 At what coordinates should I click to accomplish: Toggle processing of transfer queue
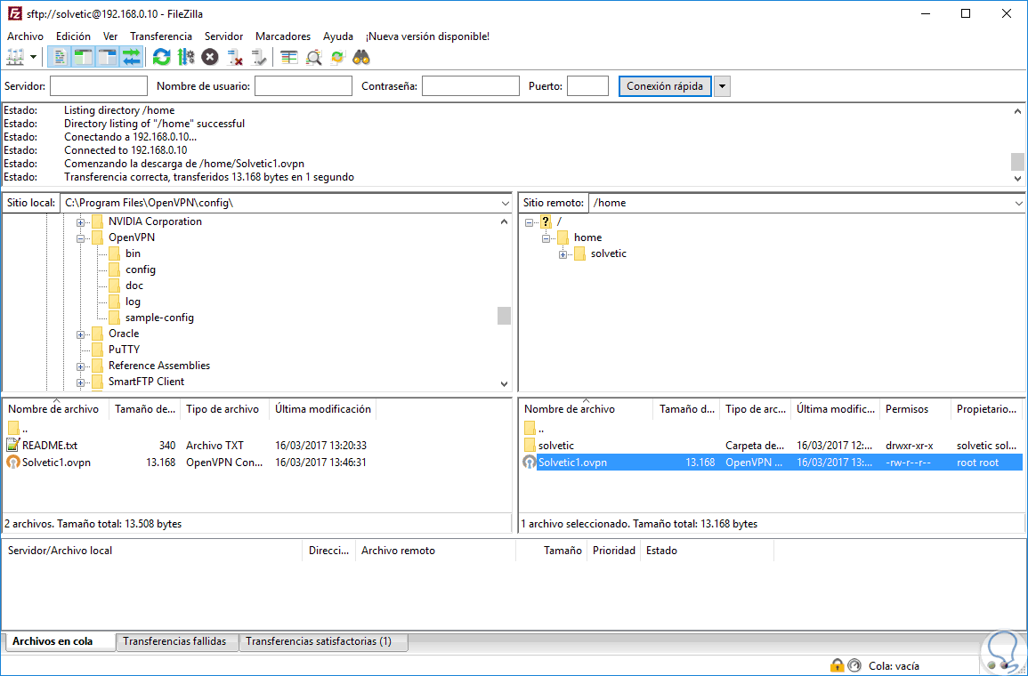[x=185, y=57]
